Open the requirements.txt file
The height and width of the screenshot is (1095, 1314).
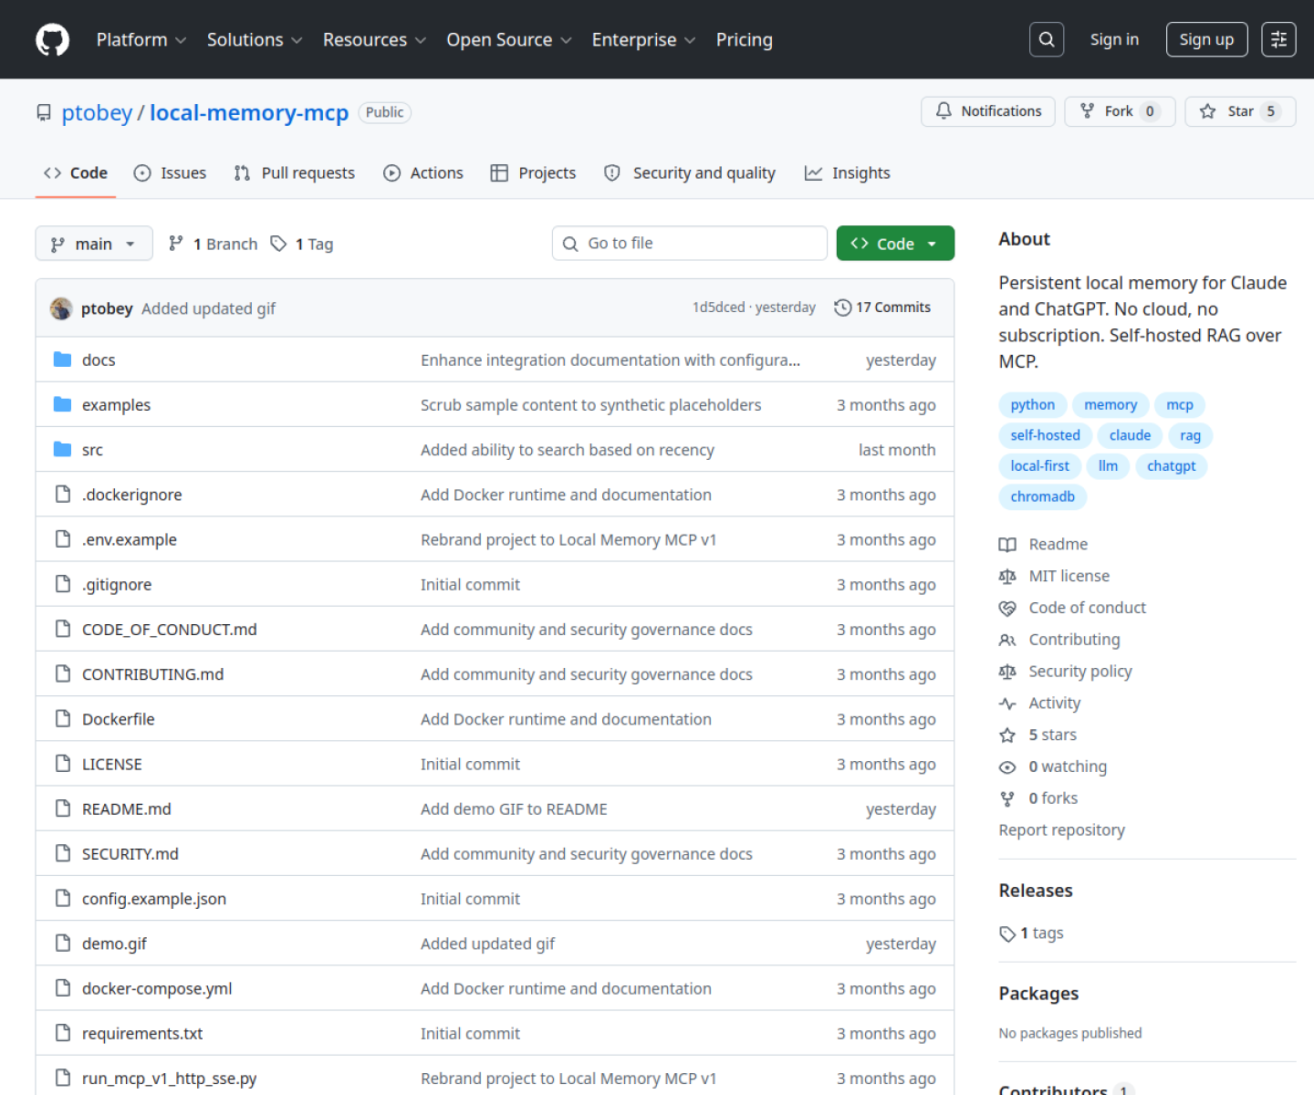(x=142, y=1033)
